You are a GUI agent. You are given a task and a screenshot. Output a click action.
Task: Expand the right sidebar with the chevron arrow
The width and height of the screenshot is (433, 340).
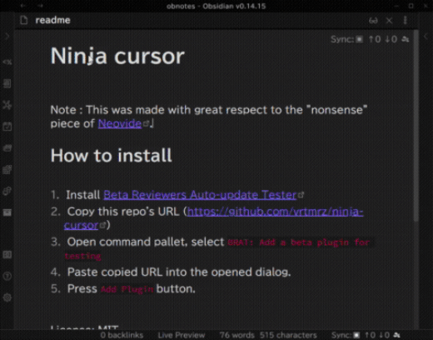[426, 37]
